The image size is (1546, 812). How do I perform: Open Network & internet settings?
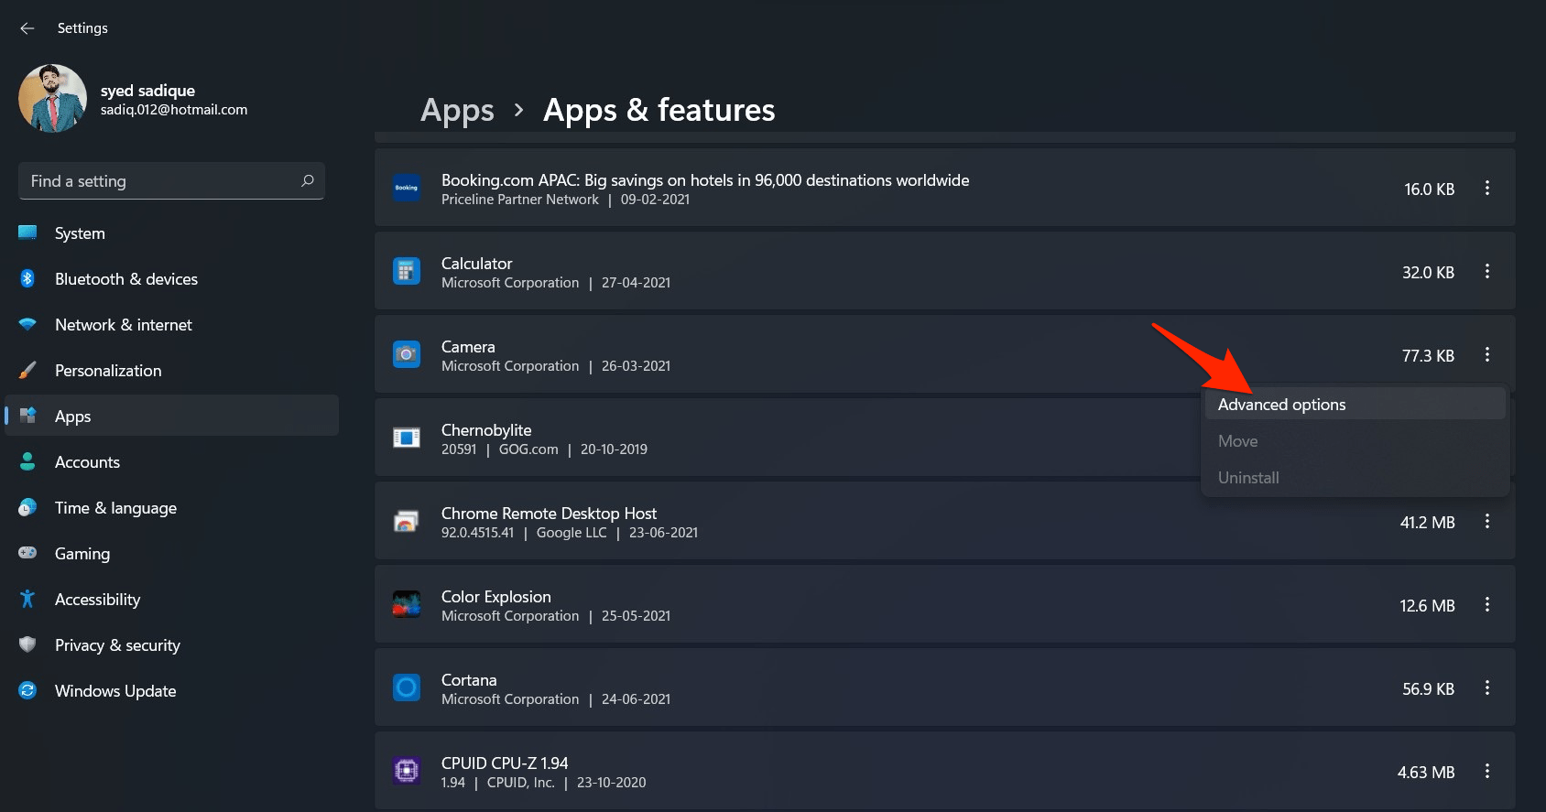(171, 325)
